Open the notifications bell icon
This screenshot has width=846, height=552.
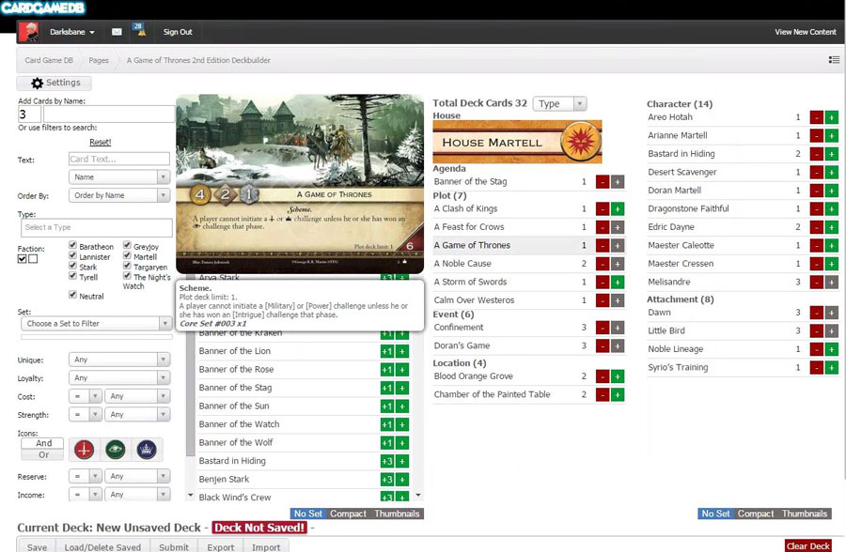(139, 30)
